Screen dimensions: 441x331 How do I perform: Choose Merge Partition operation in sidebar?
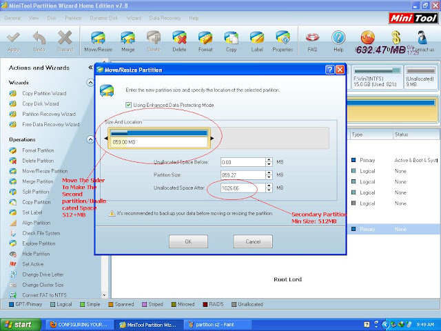pos(38,181)
